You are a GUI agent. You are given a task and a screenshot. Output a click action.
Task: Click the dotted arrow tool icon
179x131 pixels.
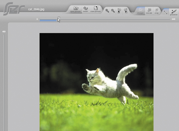(x=165, y=12)
